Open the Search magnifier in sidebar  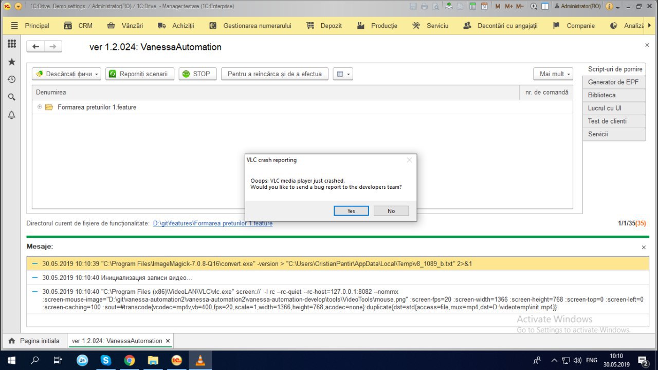coord(11,97)
